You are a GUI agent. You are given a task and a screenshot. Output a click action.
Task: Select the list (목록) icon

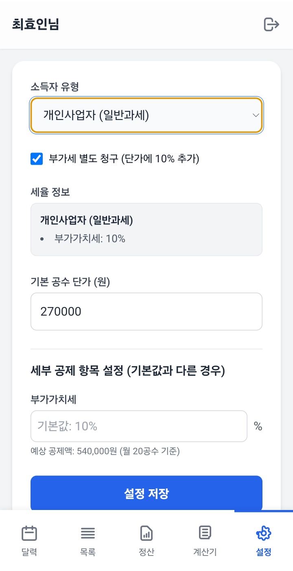click(x=88, y=533)
